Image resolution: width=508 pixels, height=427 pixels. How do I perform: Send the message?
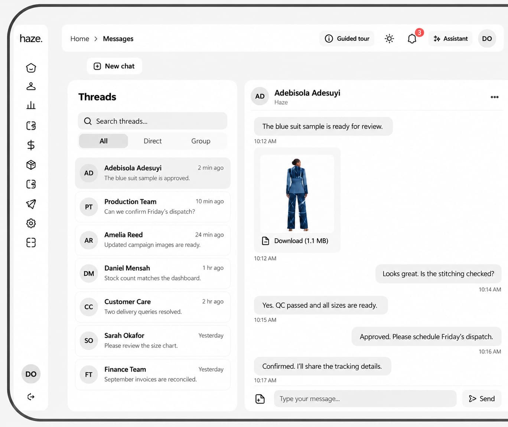[482, 399]
